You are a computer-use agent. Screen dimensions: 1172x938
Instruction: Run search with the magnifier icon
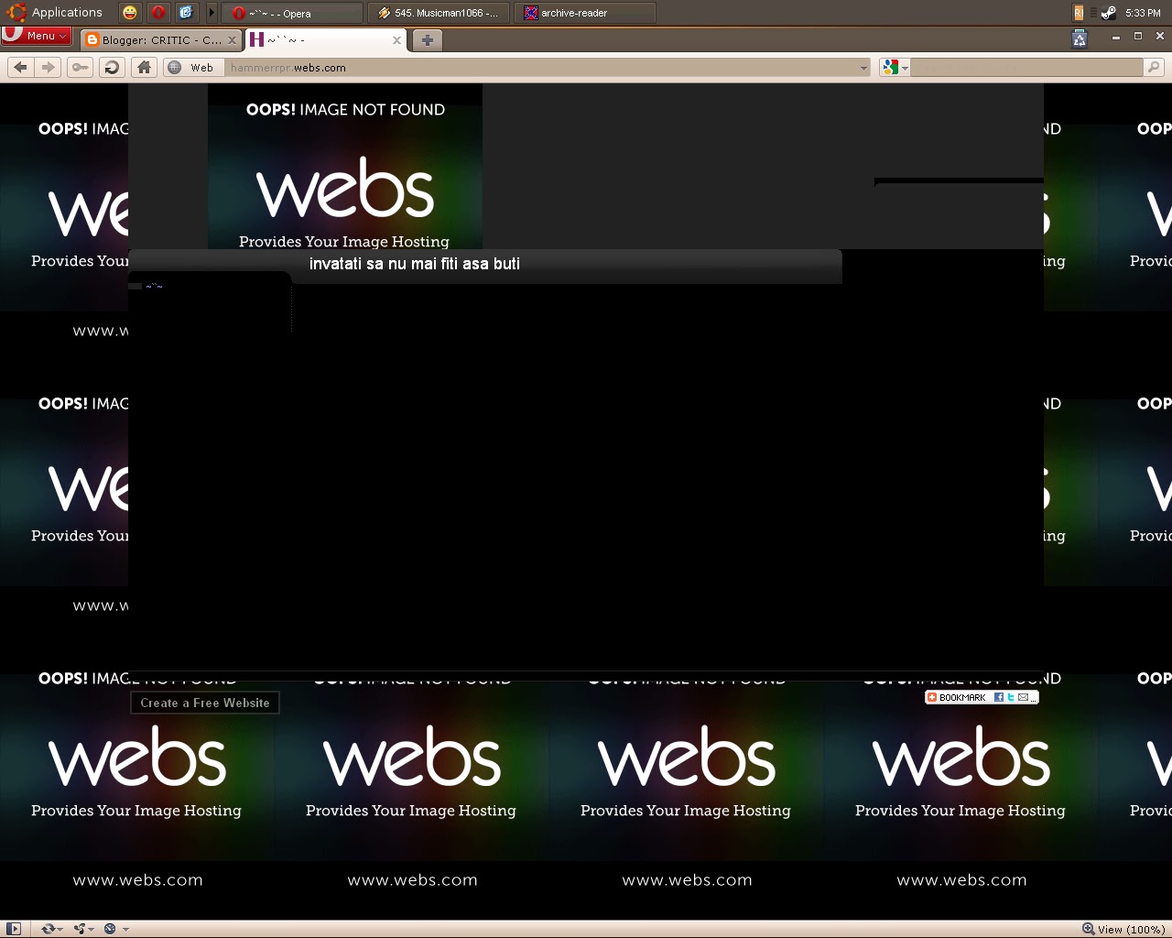[1154, 67]
